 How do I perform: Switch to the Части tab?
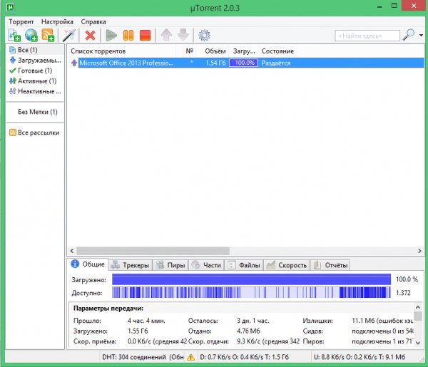(206, 265)
